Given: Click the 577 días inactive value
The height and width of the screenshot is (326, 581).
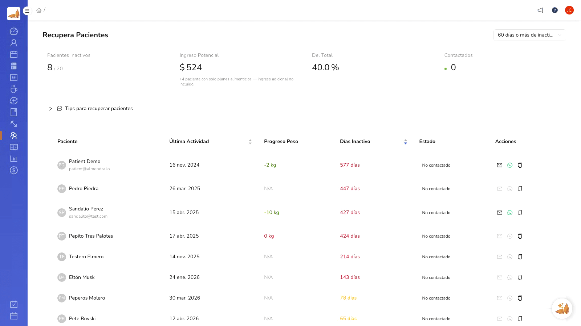Looking at the screenshot, I should 350,165.
